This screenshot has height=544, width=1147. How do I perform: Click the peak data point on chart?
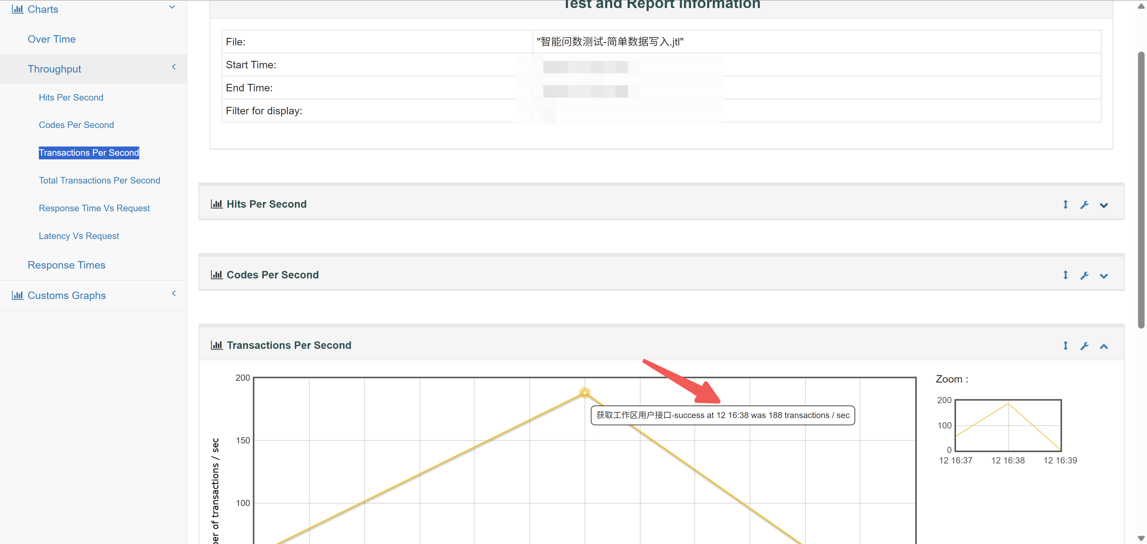[585, 393]
